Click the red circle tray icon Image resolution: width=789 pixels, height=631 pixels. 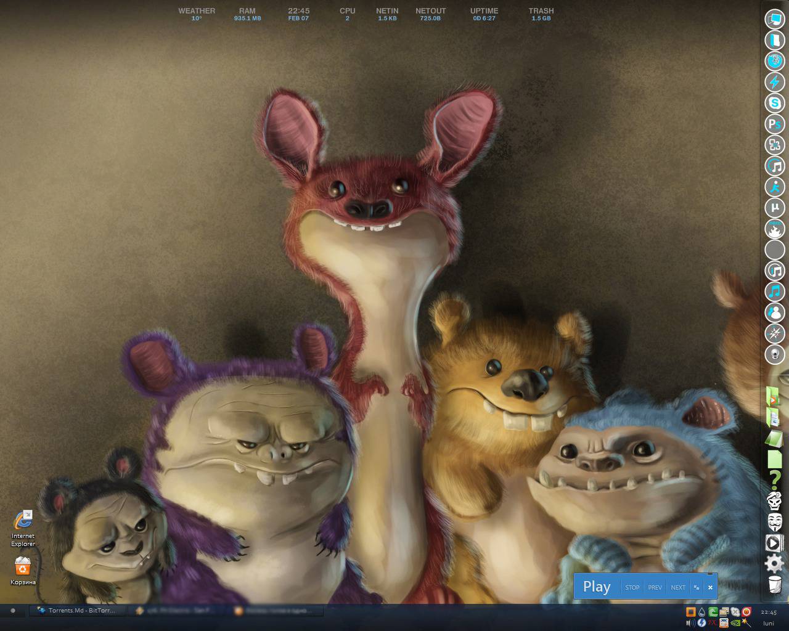[x=746, y=612]
